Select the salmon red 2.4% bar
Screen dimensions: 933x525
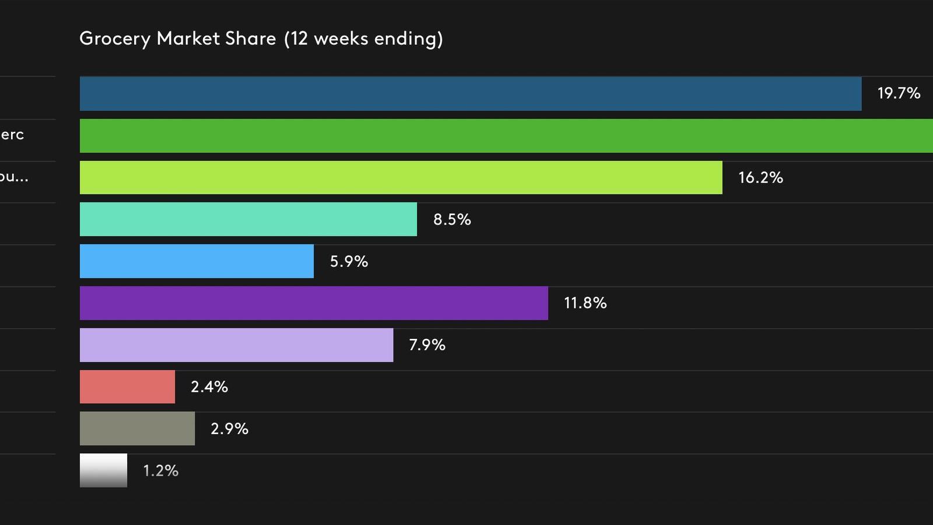pos(127,387)
